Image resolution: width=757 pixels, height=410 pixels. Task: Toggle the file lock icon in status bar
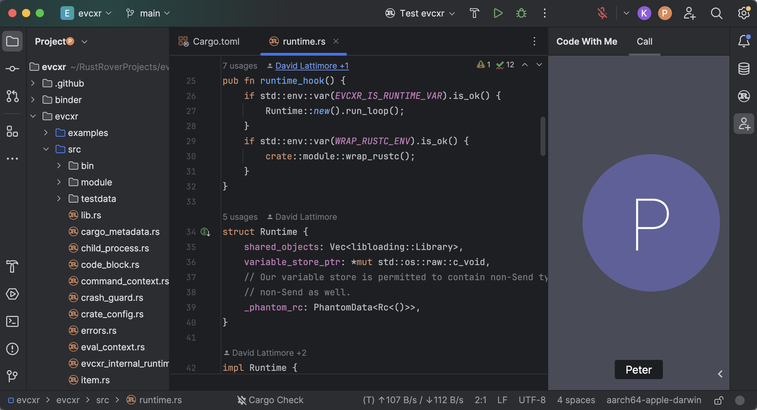point(719,400)
